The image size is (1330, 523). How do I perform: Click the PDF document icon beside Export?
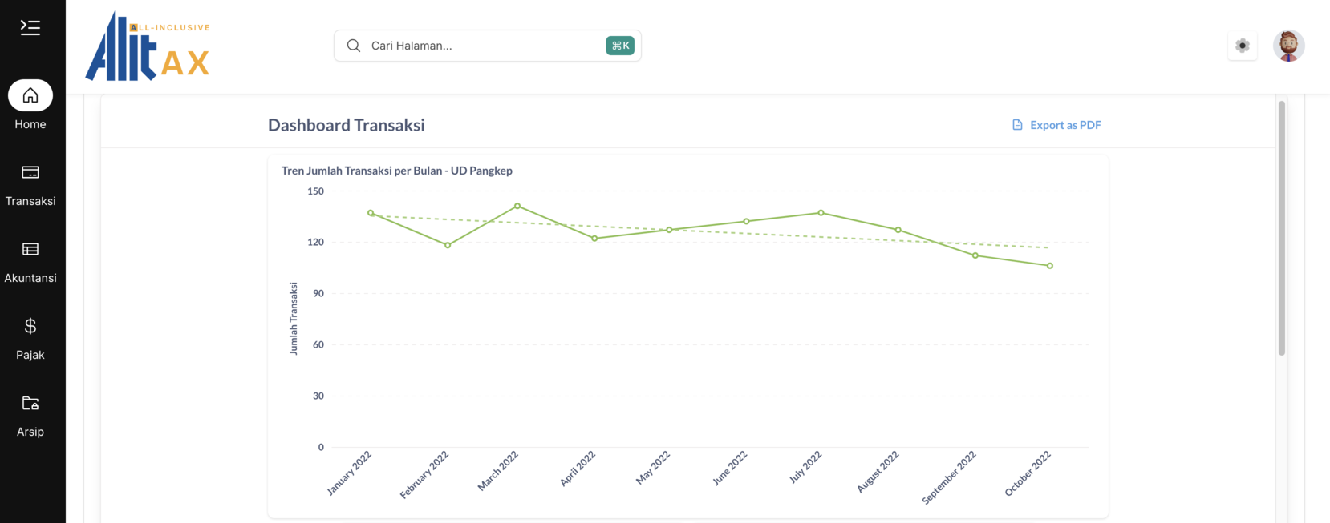coord(1017,125)
